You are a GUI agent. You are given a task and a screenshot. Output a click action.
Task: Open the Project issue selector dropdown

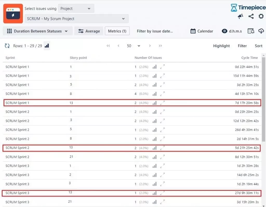(x=76, y=9)
